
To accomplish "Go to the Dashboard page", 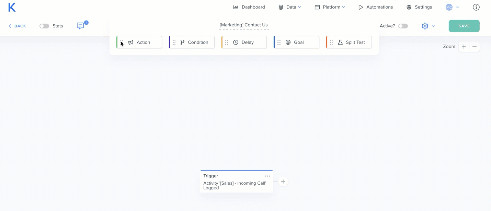I will [249, 7].
